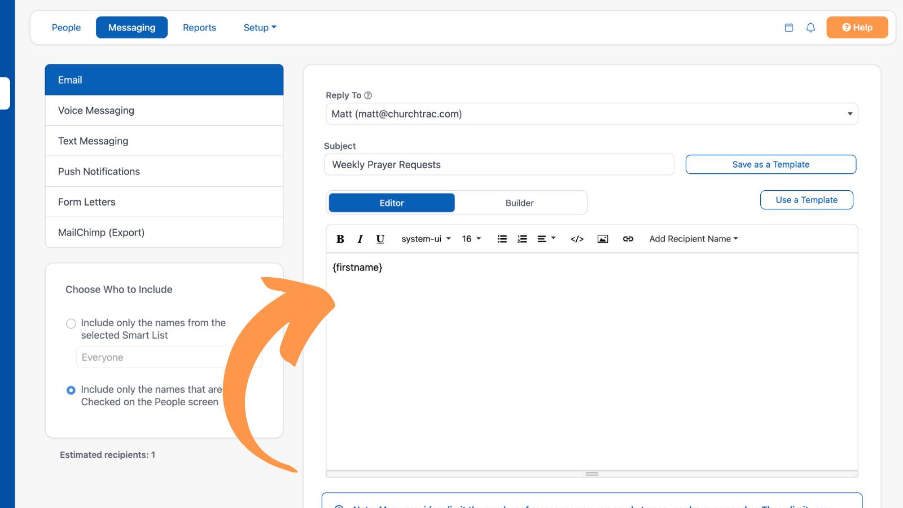The image size is (903, 508).
Task: Select the Editor mode tab
Action: pyautogui.click(x=392, y=203)
